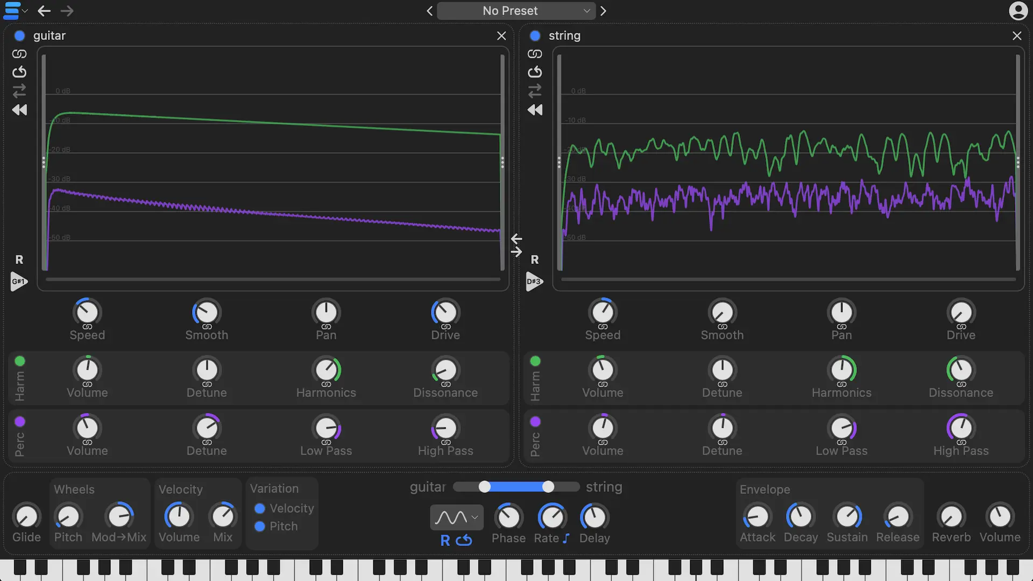Click the Velocity Volume knob

(x=179, y=516)
